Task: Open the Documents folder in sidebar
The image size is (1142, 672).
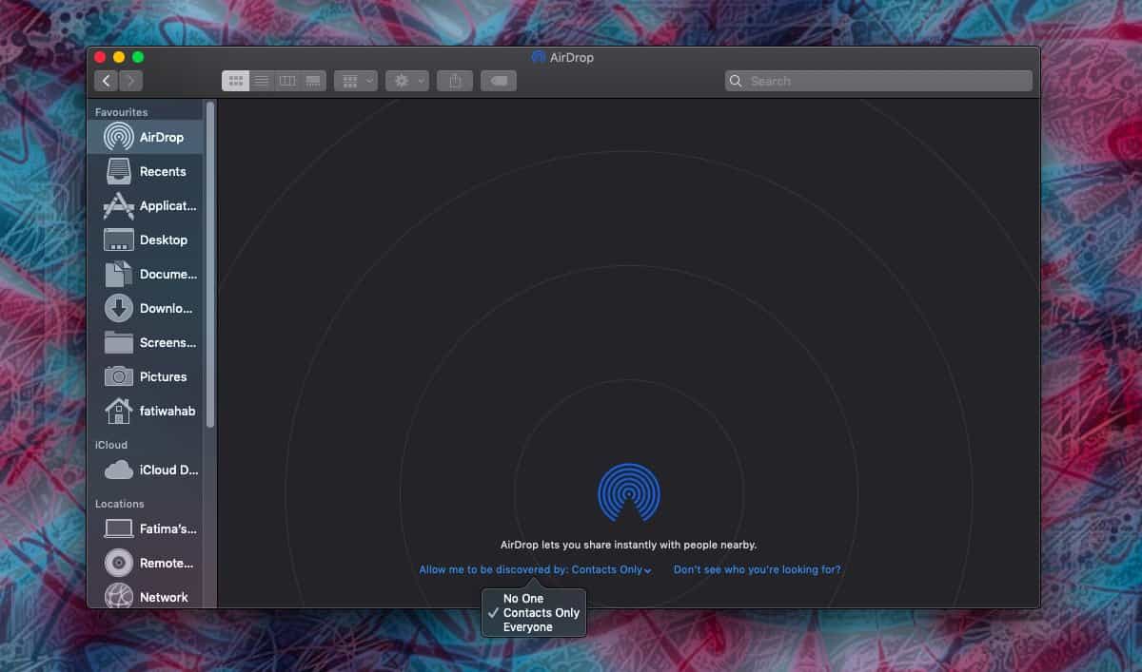Action: pyautogui.click(x=146, y=274)
